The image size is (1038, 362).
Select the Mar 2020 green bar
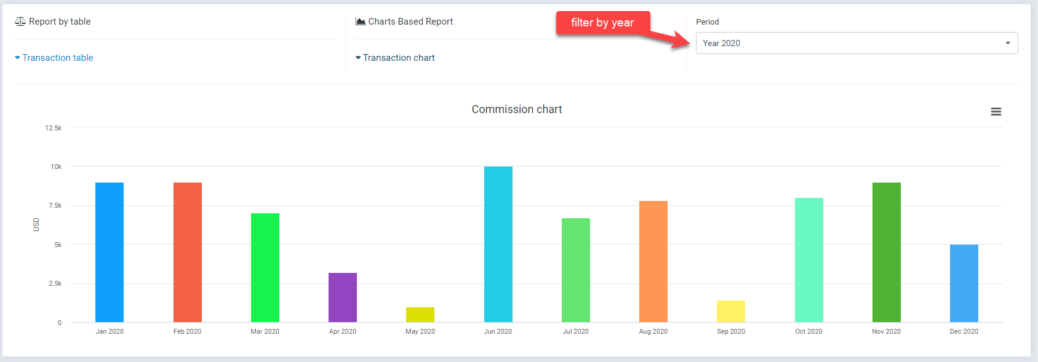tap(265, 267)
